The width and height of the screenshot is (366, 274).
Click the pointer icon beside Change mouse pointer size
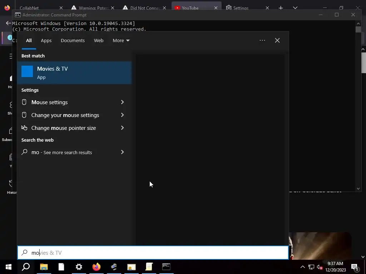(24, 127)
